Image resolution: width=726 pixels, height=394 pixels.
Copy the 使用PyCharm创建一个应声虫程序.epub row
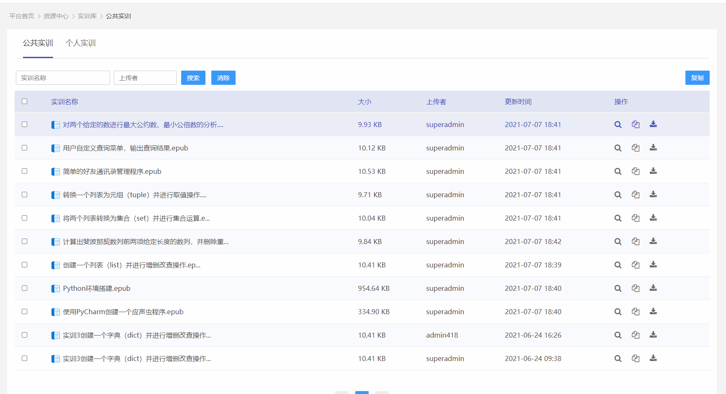coord(636,311)
